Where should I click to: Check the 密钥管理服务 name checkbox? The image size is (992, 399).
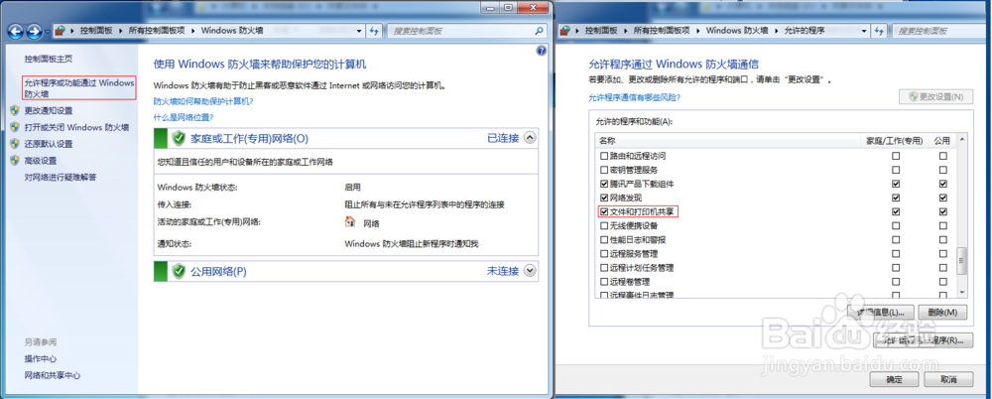(x=603, y=170)
